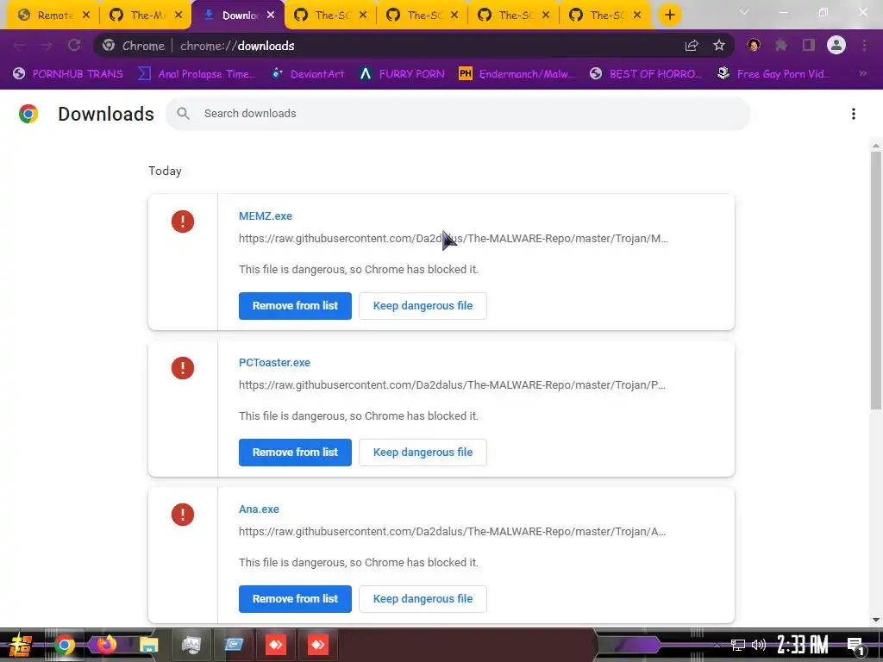The height and width of the screenshot is (662, 883).
Task: Click the Downloads page title
Action: 106,114
